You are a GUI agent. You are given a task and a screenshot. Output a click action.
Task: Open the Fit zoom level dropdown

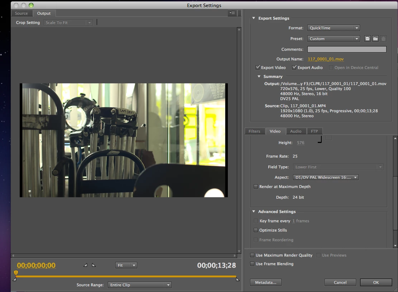coord(126,265)
